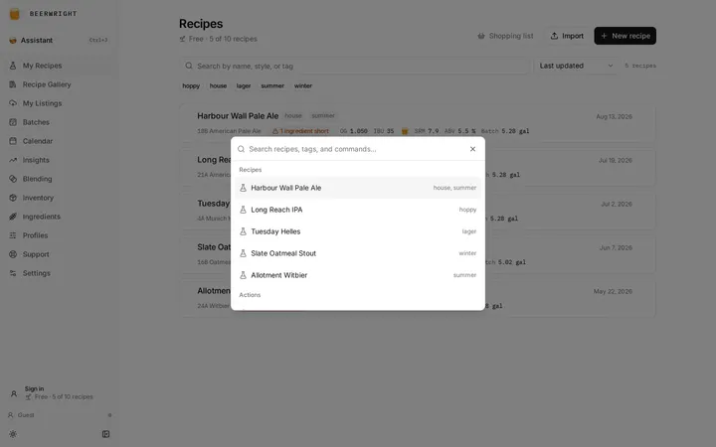Click the Jun 7, 2026 date
This screenshot has width=716, height=447.
click(x=616, y=248)
